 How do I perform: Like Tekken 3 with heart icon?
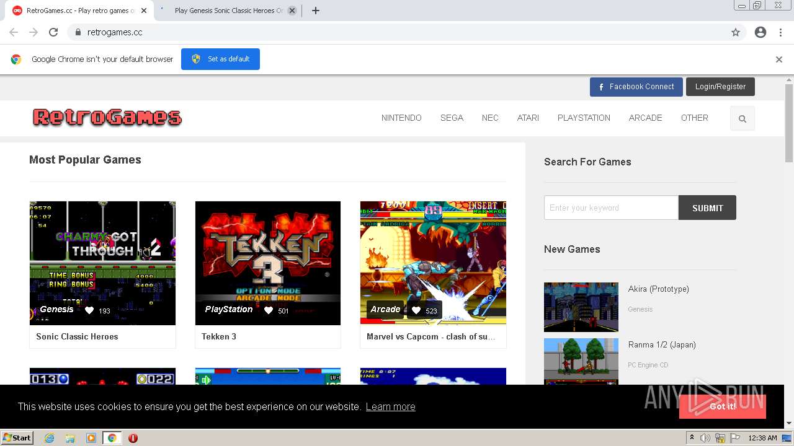coord(268,310)
